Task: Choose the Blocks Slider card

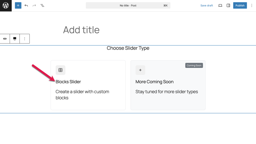Action: (x=88, y=85)
